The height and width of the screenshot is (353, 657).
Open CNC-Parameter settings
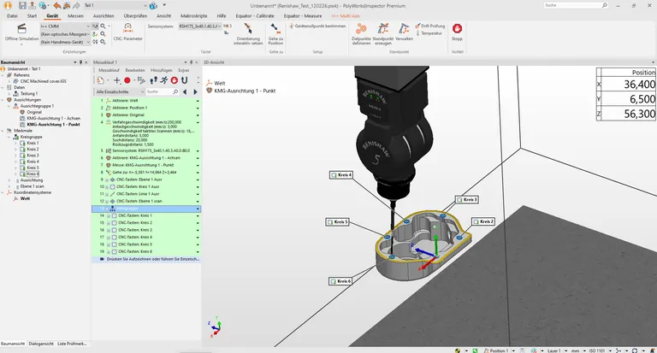click(x=127, y=32)
